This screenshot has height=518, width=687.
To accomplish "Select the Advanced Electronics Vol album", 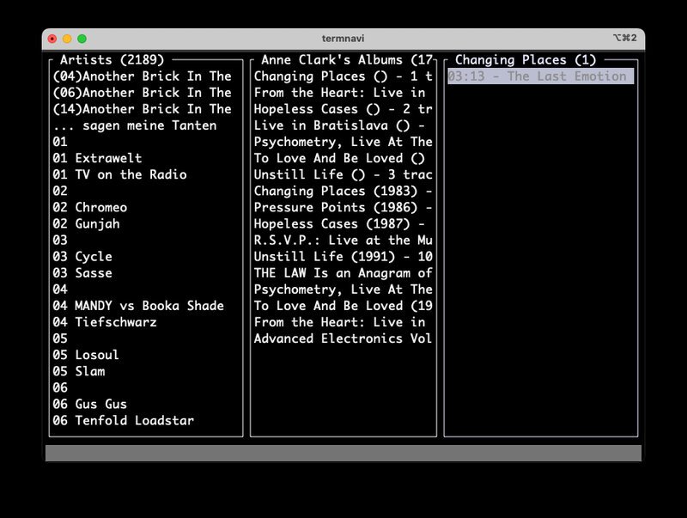I will [x=343, y=338].
